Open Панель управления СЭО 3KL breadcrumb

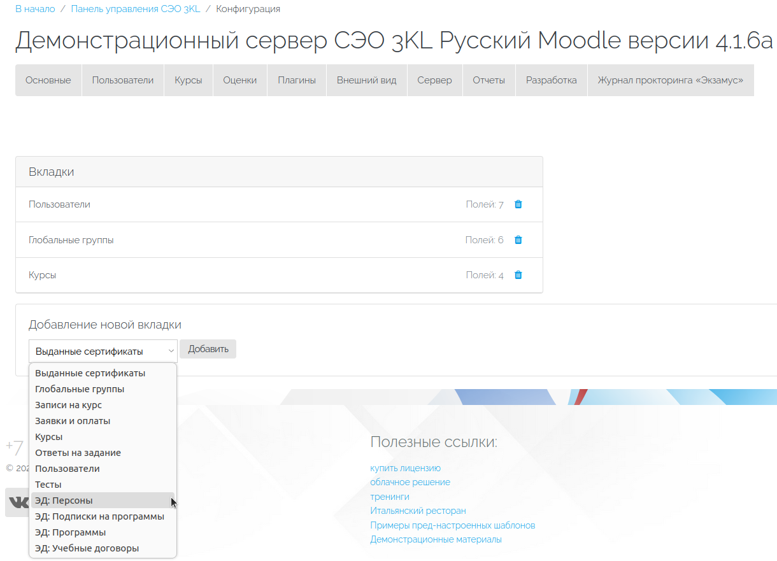[136, 9]
